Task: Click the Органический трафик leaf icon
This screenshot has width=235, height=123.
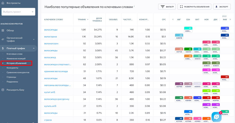Action: 3,39
